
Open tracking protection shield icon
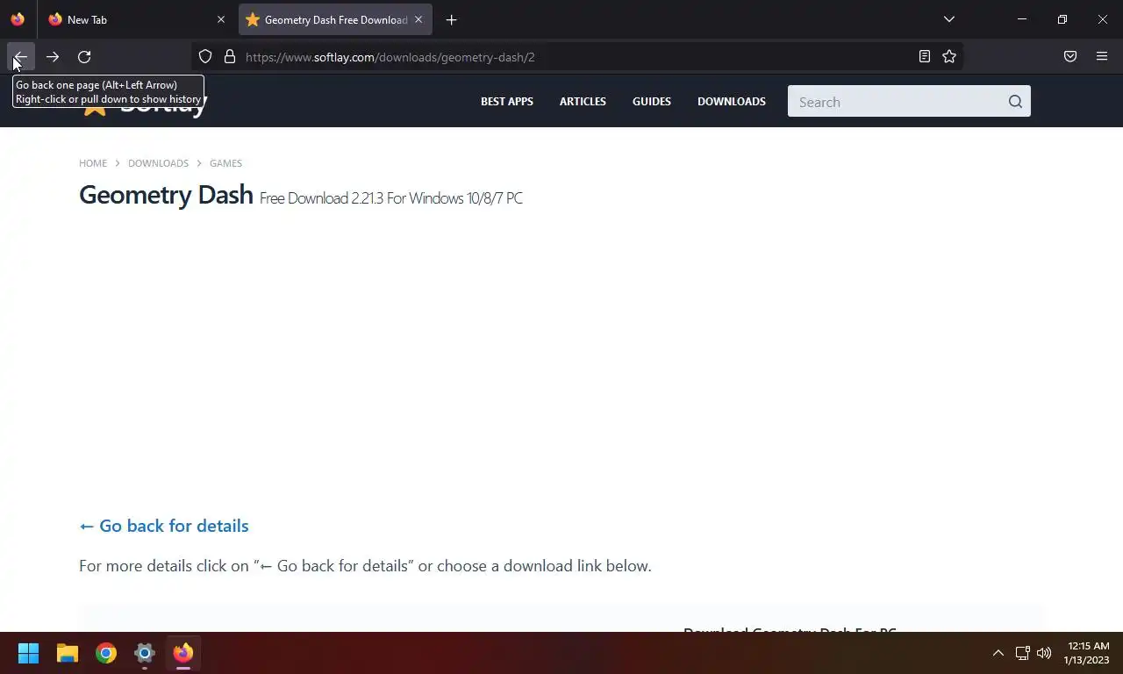(205, 57)
